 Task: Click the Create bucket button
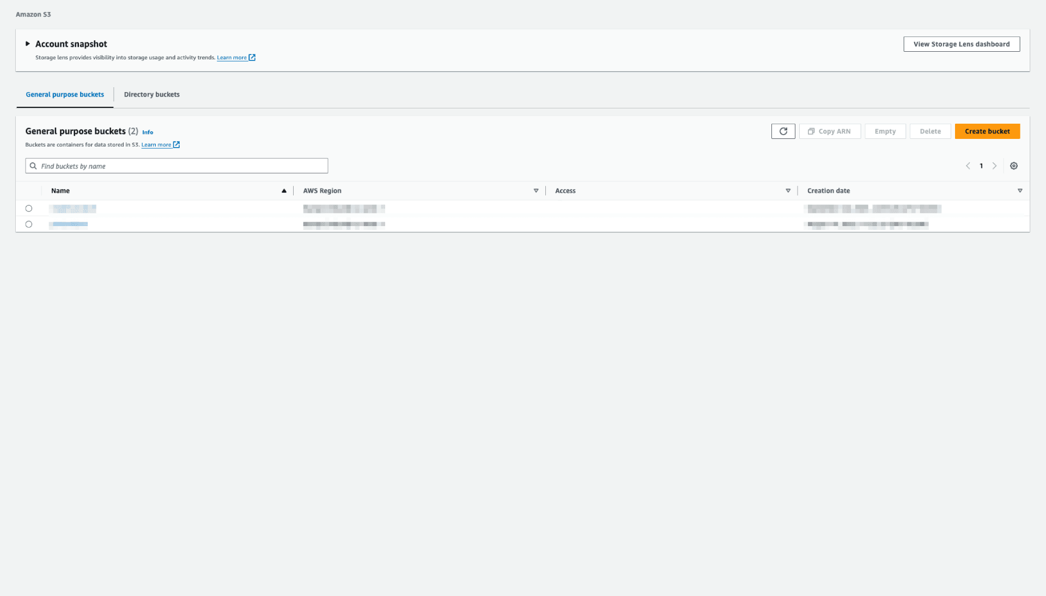987,131
